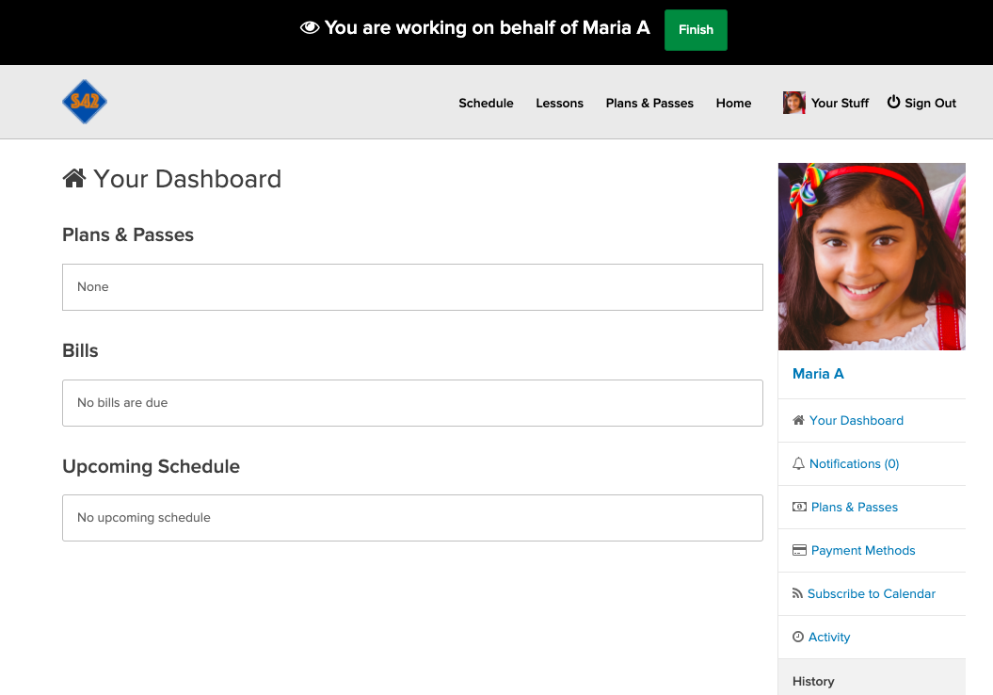Navigate to Home in the top navigation
The height and width of the screenshot is (695, 993).
733,103
